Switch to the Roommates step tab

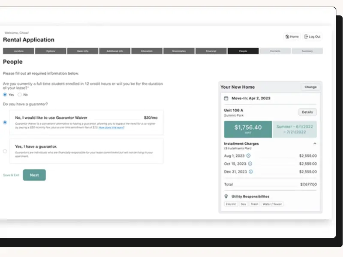[179, 51]
